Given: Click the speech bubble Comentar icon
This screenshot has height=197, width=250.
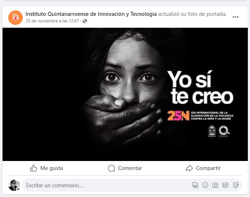Looking at the screenshot, I should 111,168.
